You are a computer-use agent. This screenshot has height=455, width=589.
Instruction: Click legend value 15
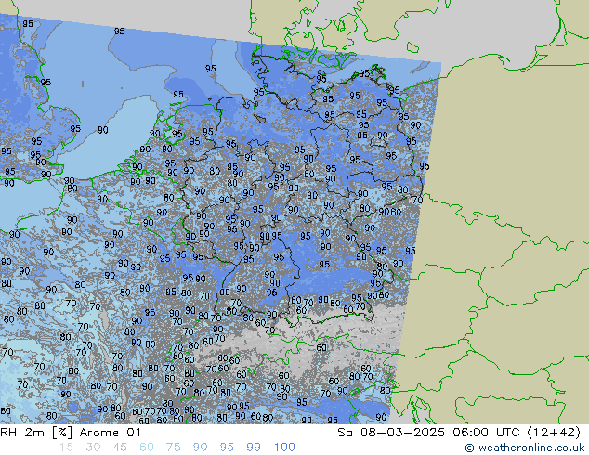pos(66,448)
